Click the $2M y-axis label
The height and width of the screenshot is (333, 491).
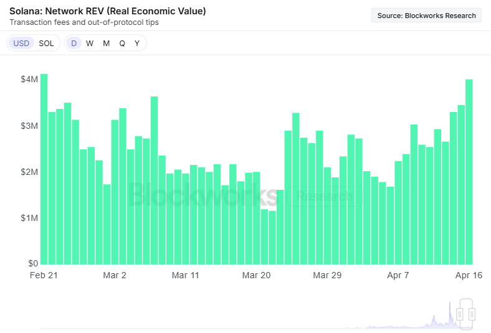[29, 172]
